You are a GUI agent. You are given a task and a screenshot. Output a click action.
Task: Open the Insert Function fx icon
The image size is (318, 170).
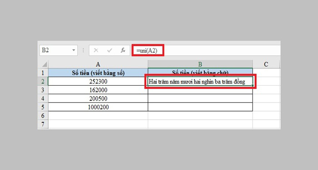pyautogui.click(x=123, y=50)
